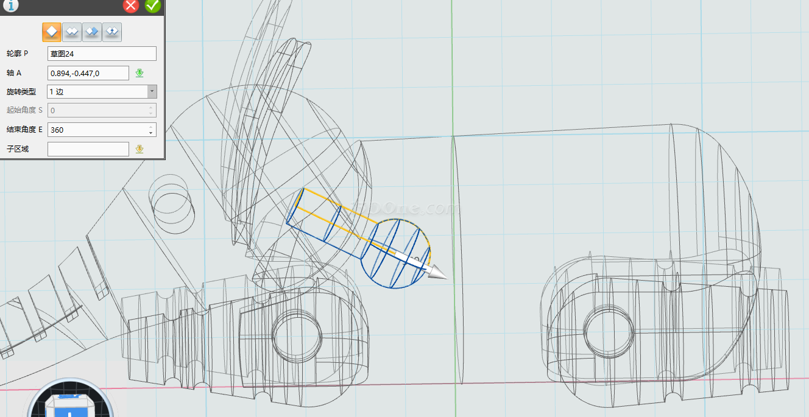809x417 pixels.
Task: Open the 旋转类型 dropdown arrow
Action: 152,92
